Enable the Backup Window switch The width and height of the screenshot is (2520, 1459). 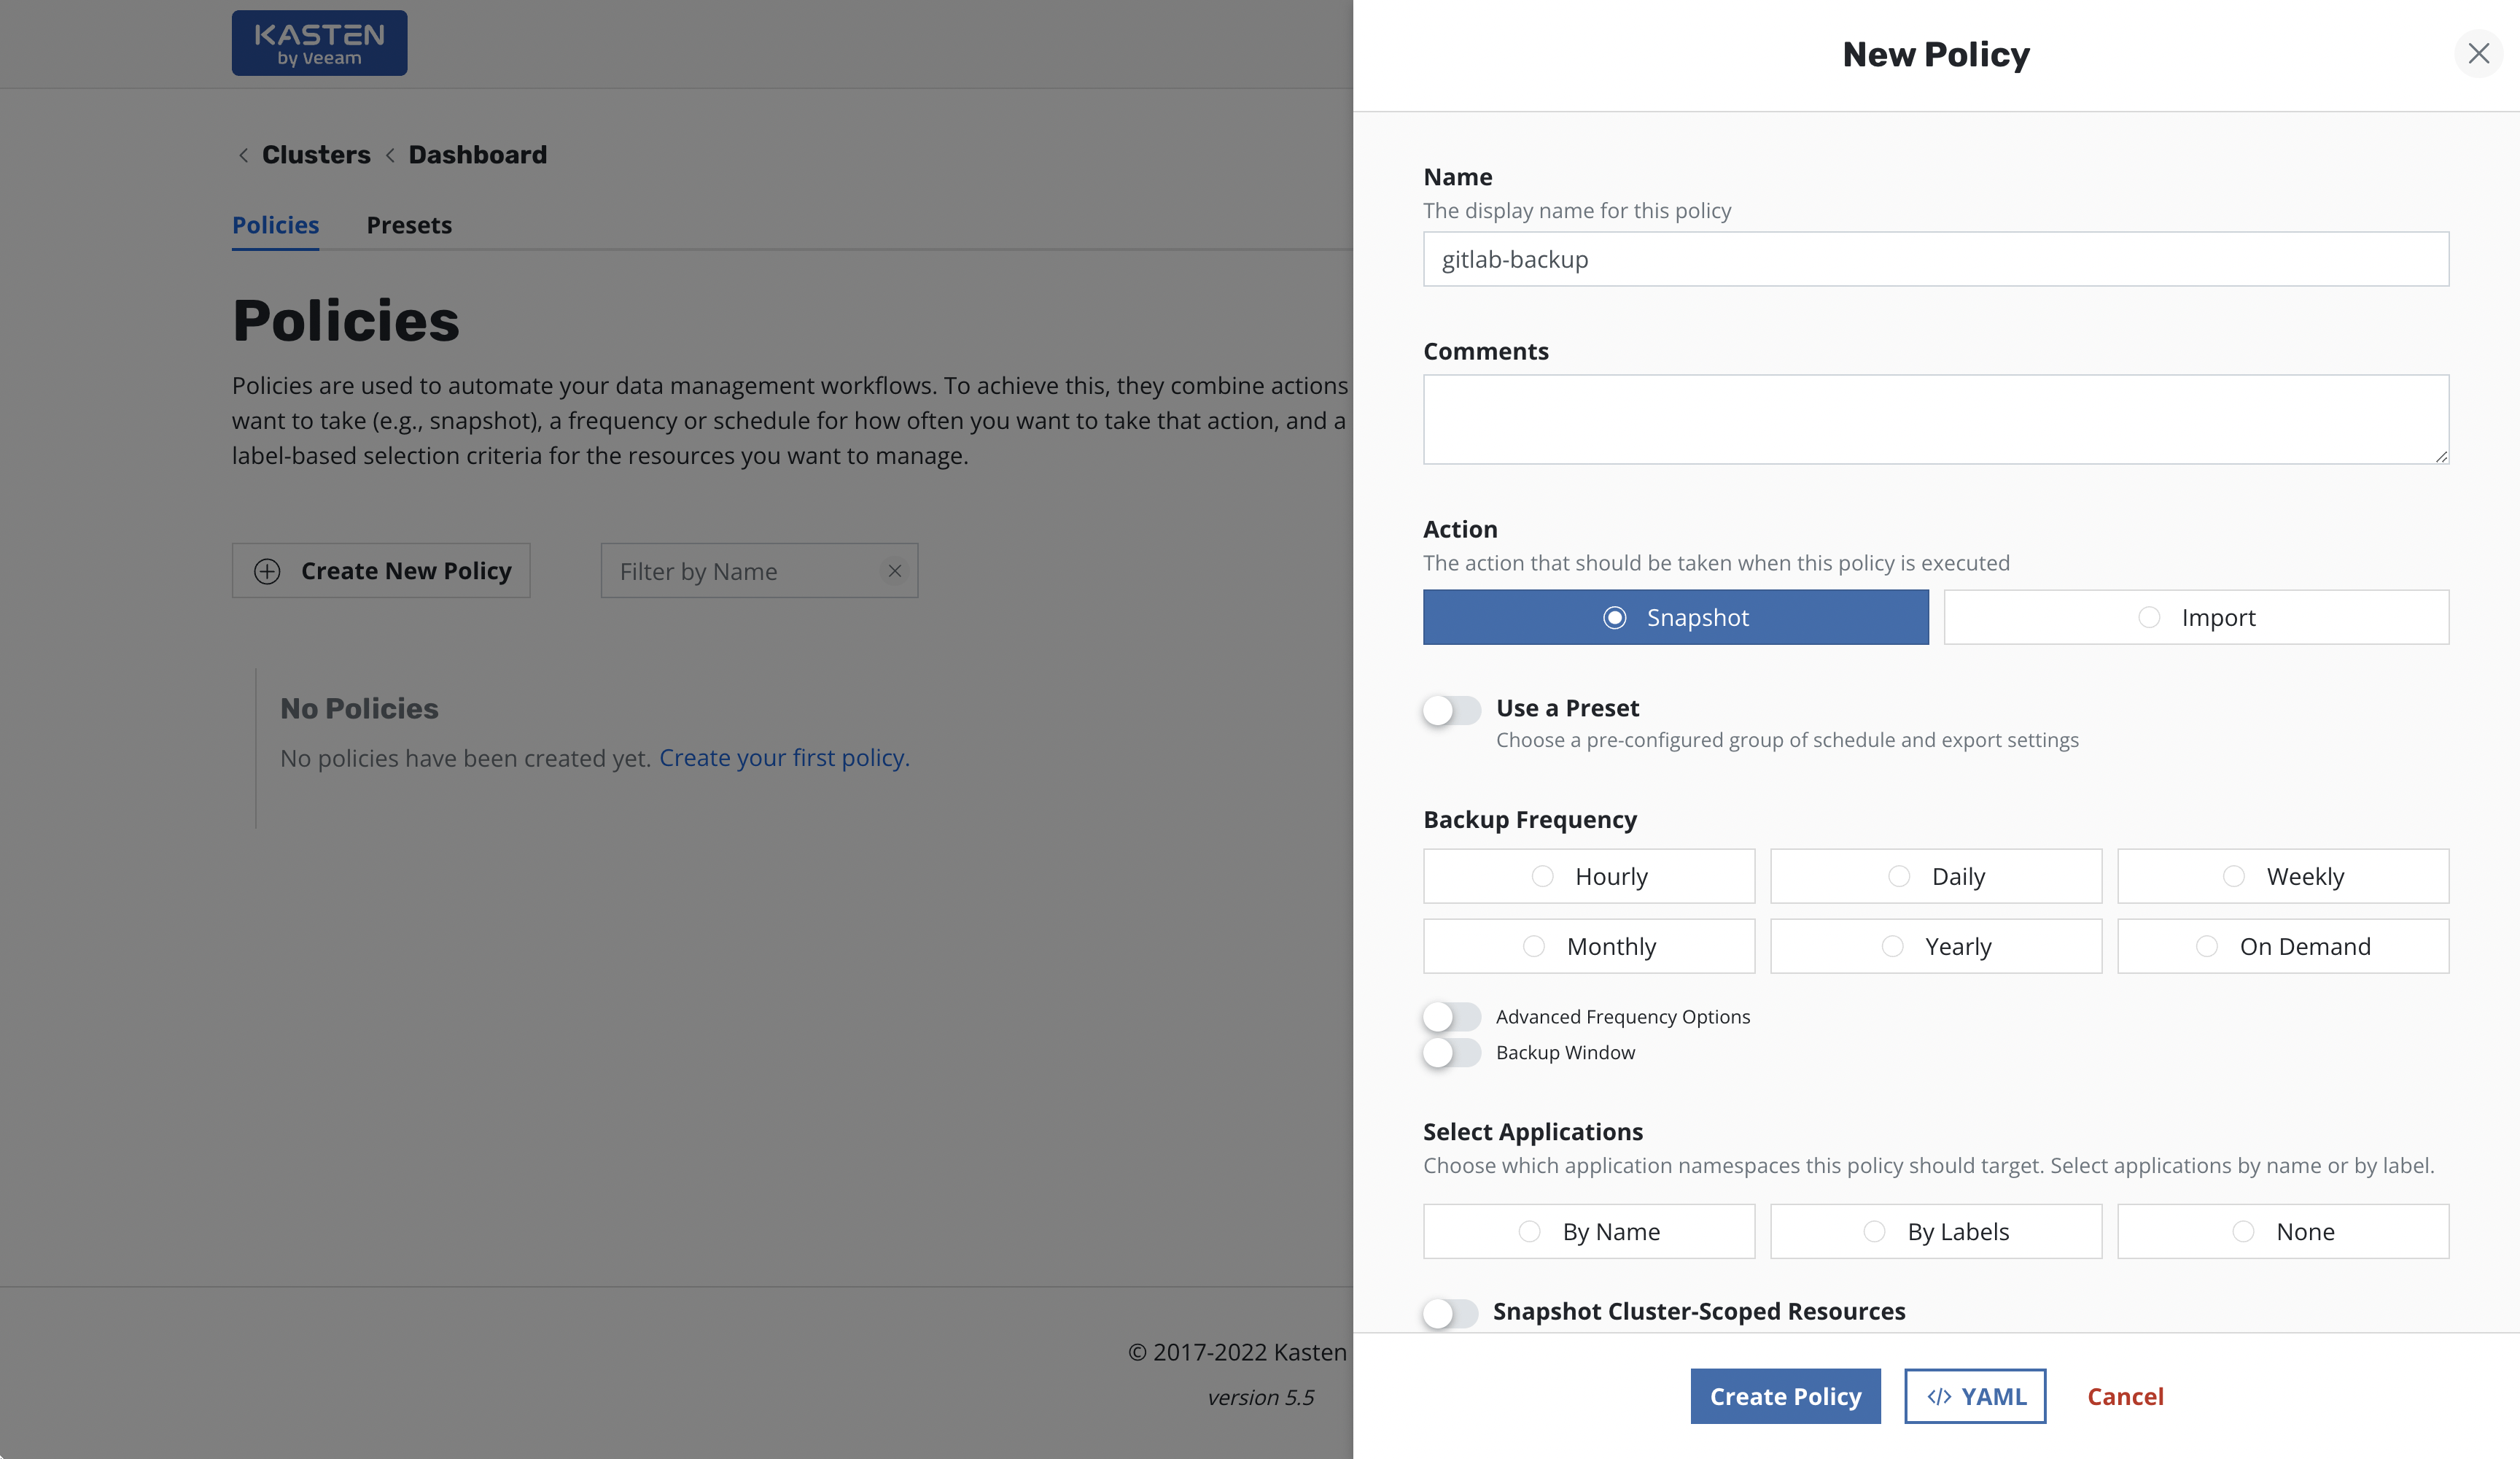(x=1451, y=1053)
